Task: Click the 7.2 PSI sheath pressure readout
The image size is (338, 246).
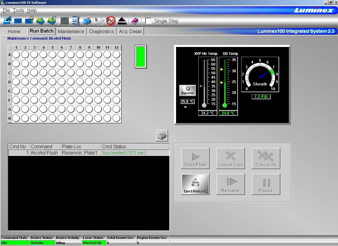Action: [x=261, y=97]
